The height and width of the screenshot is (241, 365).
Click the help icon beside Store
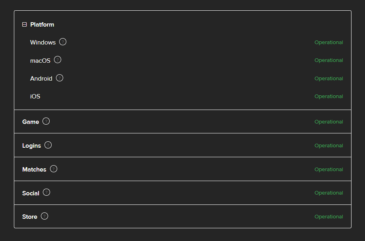44,216
